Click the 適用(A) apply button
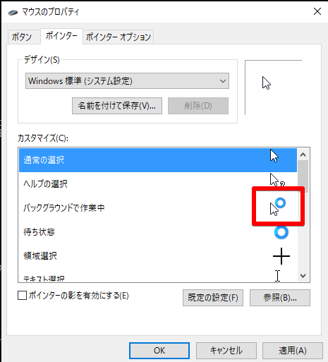This screenshot has width=328, height=362. (293, 351)
